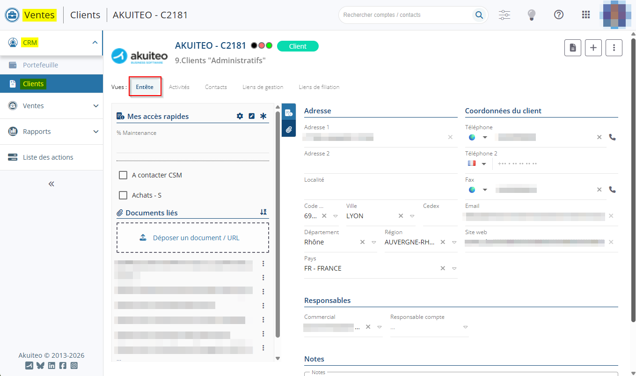Collapse the left sidebar with double chevron
636x376 pixels.
coord(51,184)
